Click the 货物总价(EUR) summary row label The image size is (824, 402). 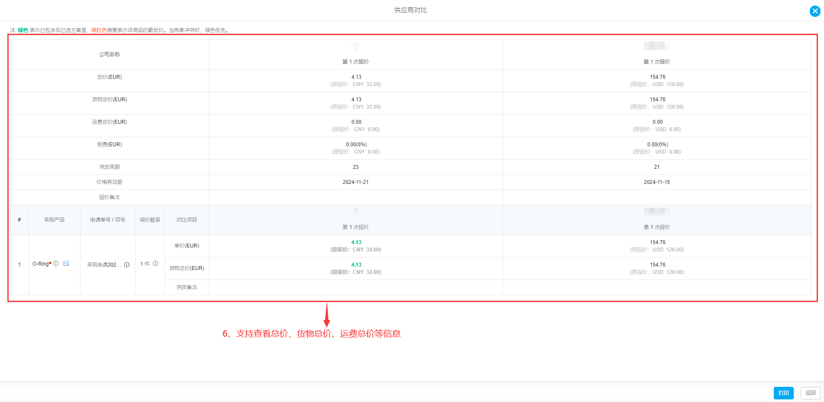109,100
